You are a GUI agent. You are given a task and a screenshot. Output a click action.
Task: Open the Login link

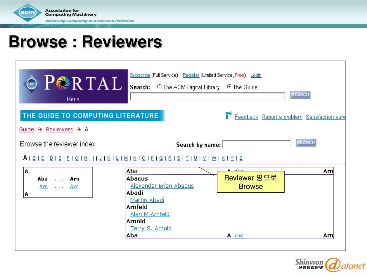(x=256, y=75)
